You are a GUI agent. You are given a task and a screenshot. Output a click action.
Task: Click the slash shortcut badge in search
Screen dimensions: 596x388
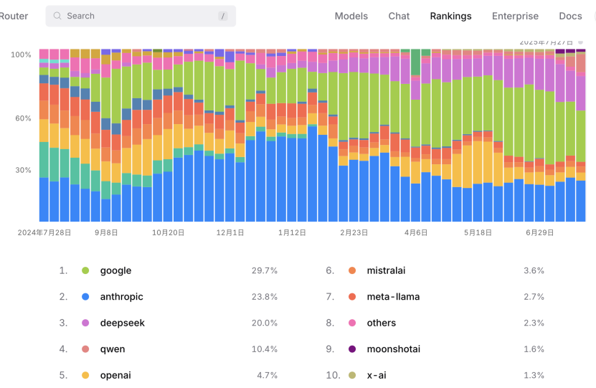(x=223, y=16)
